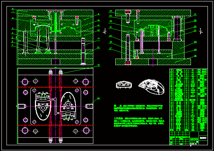Select the ejector hole at bottom of right section
This screenshot has width=214, height=151.
point(153,62)
